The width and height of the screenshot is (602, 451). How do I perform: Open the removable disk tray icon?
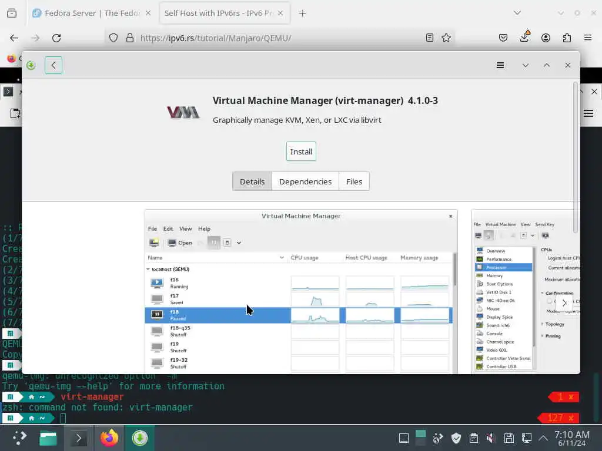[x=509, y=438]
